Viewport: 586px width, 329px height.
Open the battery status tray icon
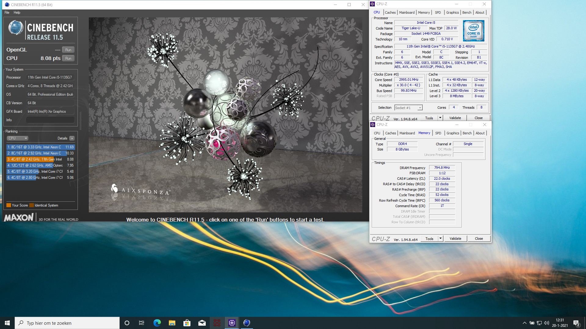point(532,323)
